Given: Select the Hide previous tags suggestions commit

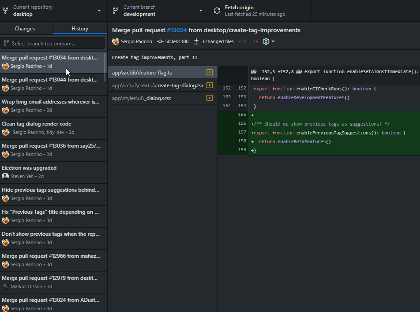Looking at the screenshot, I should 53,194.
